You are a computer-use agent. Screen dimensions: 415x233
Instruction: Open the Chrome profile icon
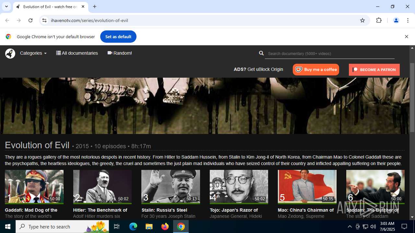(396, 20)
